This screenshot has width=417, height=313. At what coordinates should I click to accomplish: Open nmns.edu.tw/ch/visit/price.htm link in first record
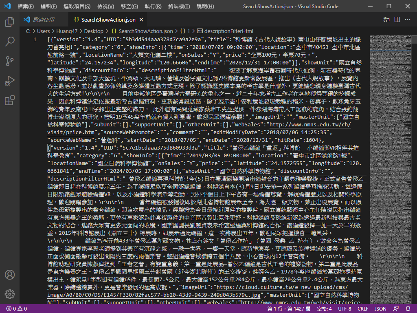coord(310,125)
